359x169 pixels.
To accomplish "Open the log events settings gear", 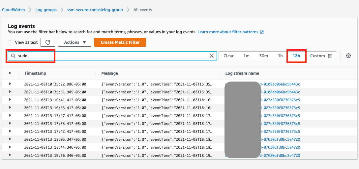I will pyautogui.click(x=348, y=56).
